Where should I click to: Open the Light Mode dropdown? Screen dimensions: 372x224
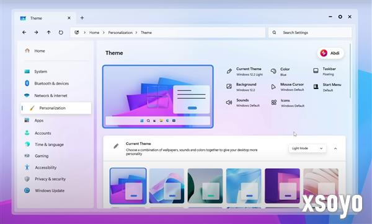308,149
